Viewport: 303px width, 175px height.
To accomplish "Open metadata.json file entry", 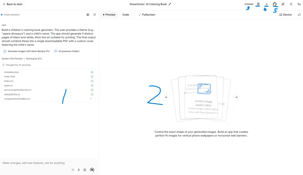I will click(x=49, y=72).
